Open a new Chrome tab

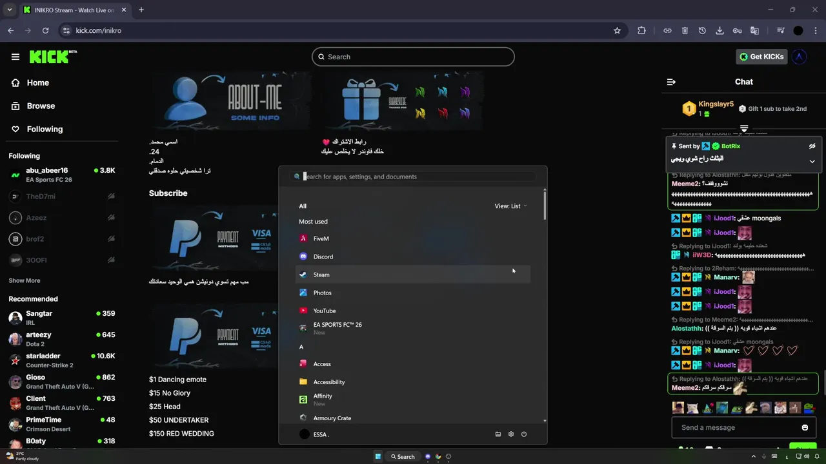coord(141,10)
